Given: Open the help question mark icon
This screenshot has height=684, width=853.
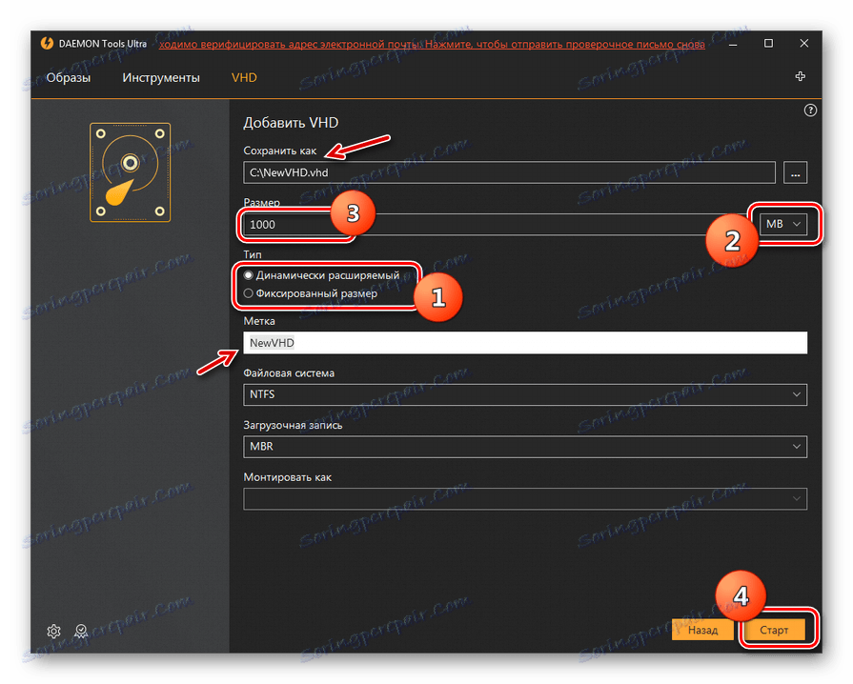Looking at the screenshot, I should (x=810, y=111).
